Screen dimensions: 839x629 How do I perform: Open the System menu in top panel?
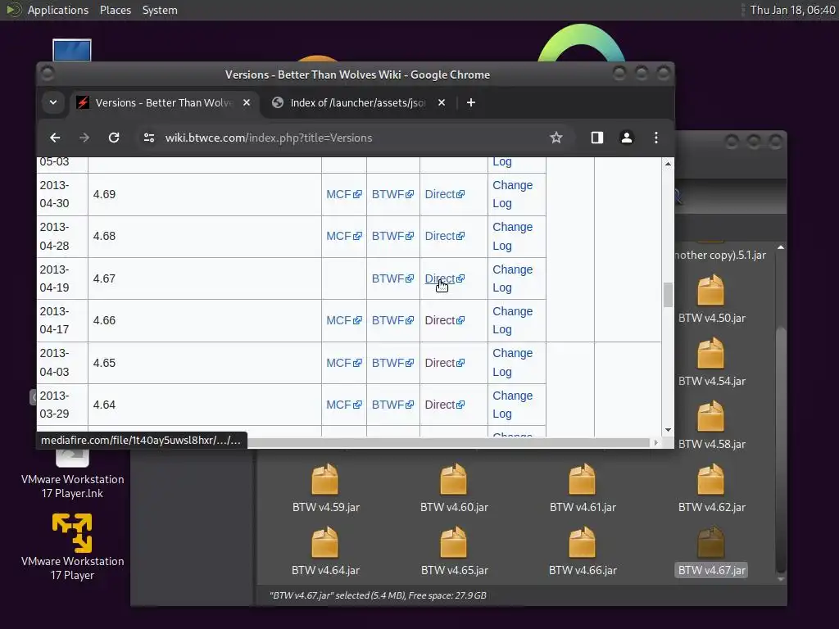pos(160,10)
